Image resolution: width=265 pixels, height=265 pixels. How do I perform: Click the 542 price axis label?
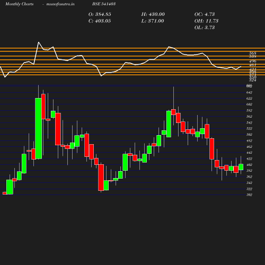click(x=249, y=122)
